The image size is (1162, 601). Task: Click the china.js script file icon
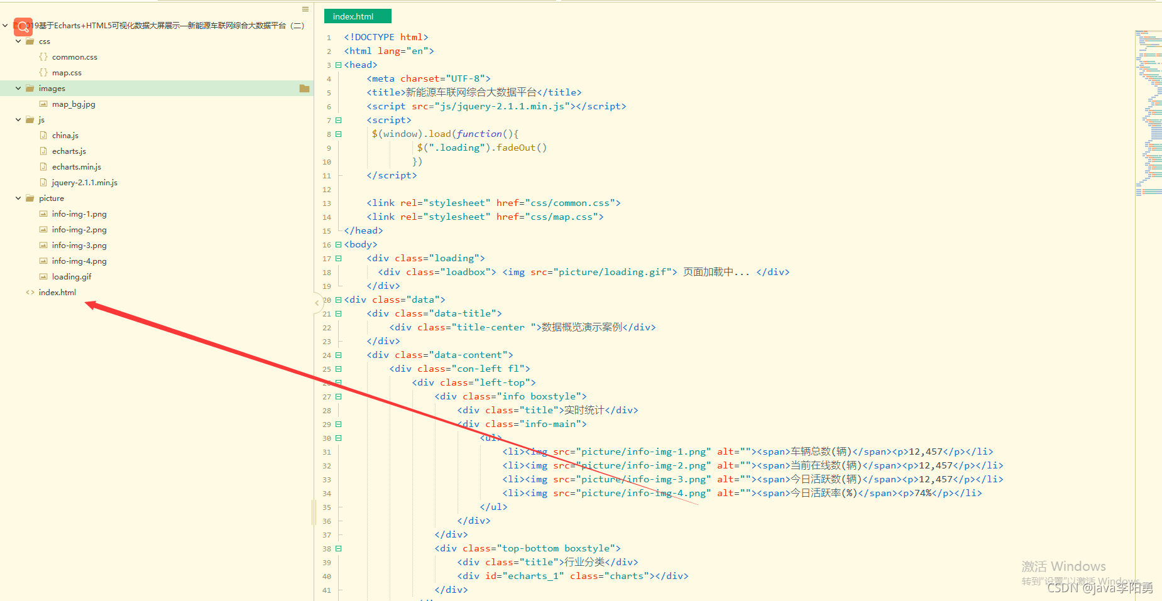(x=43, y=135)
